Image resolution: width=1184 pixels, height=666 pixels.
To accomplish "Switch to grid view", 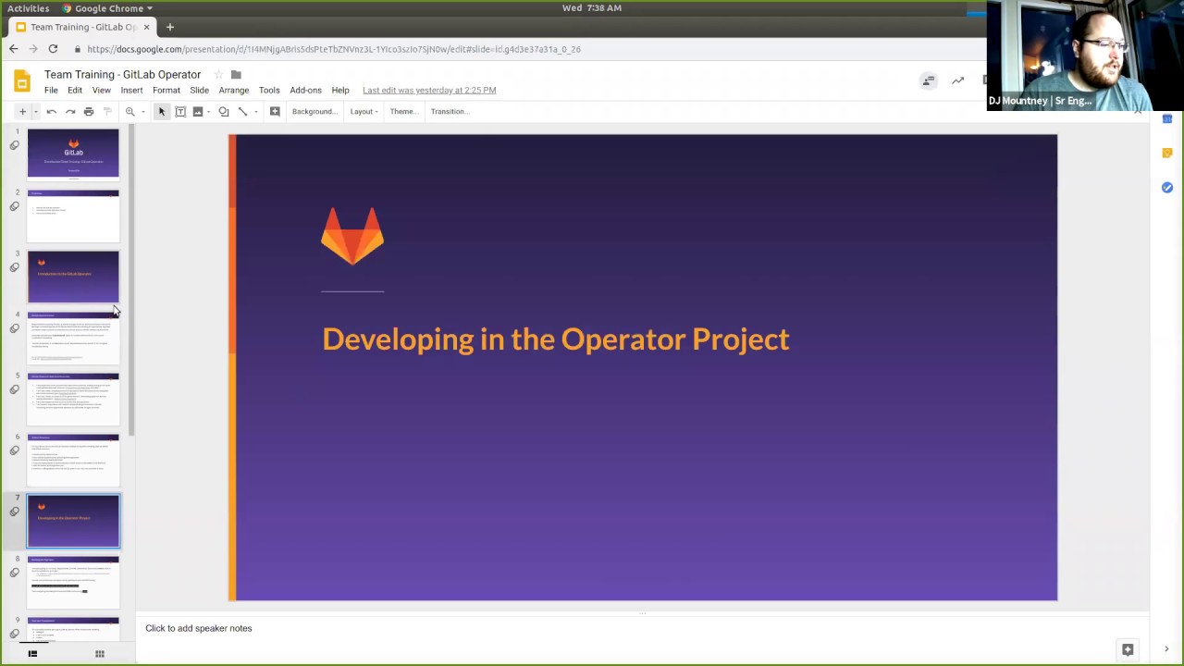I will pyautogui.click(x=100, y=654).
